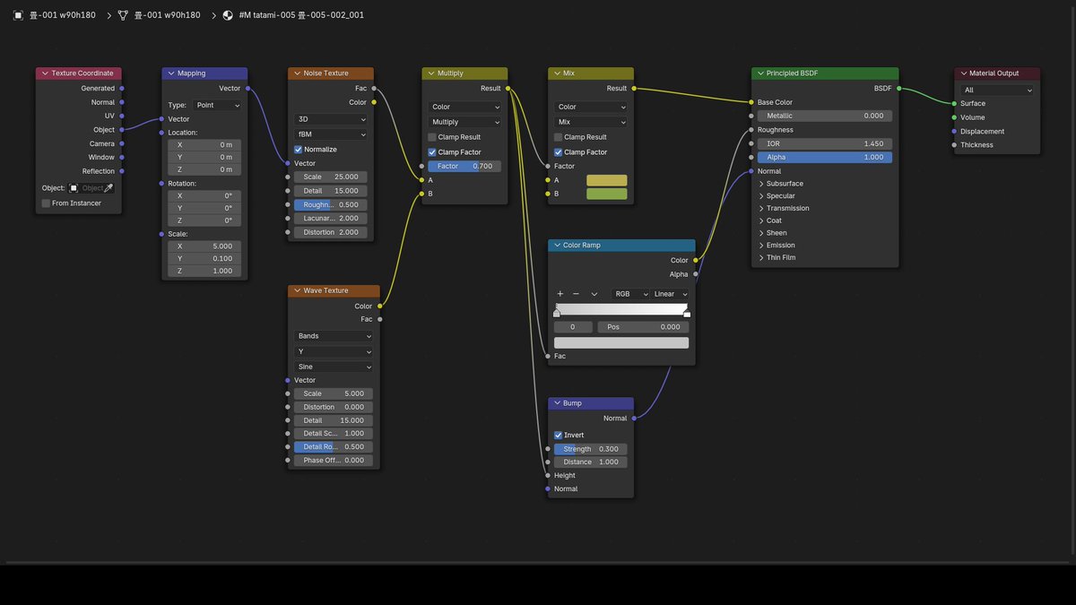Image resolution: width=1076 pixels, height=605 pixels.
Task: Click the minus icon to remove a color stop
Action: coord(576,293)
